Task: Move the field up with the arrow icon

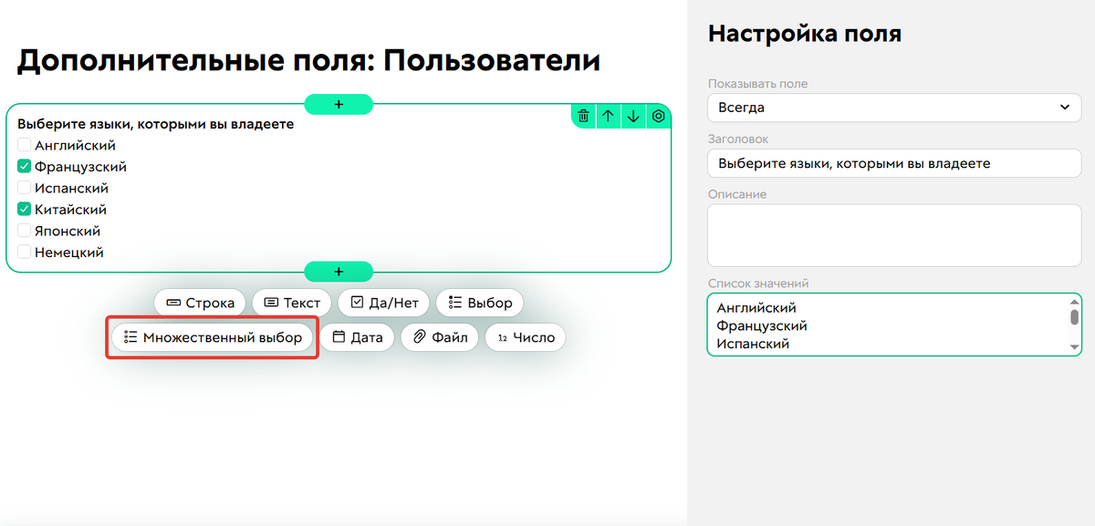Action: coord(608,116)
